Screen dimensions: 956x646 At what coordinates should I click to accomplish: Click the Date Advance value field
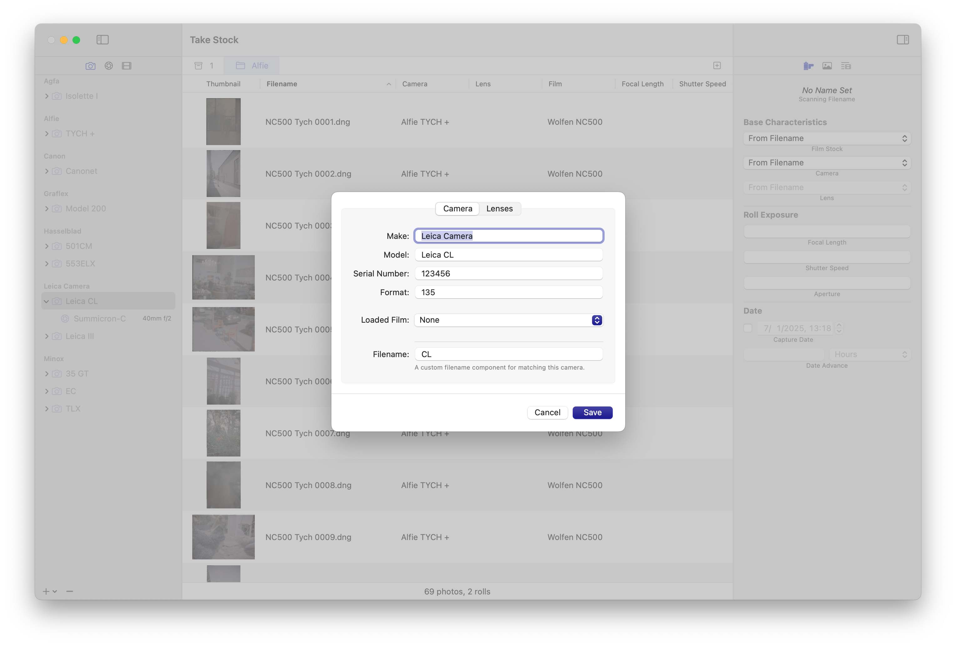point(784,354)
